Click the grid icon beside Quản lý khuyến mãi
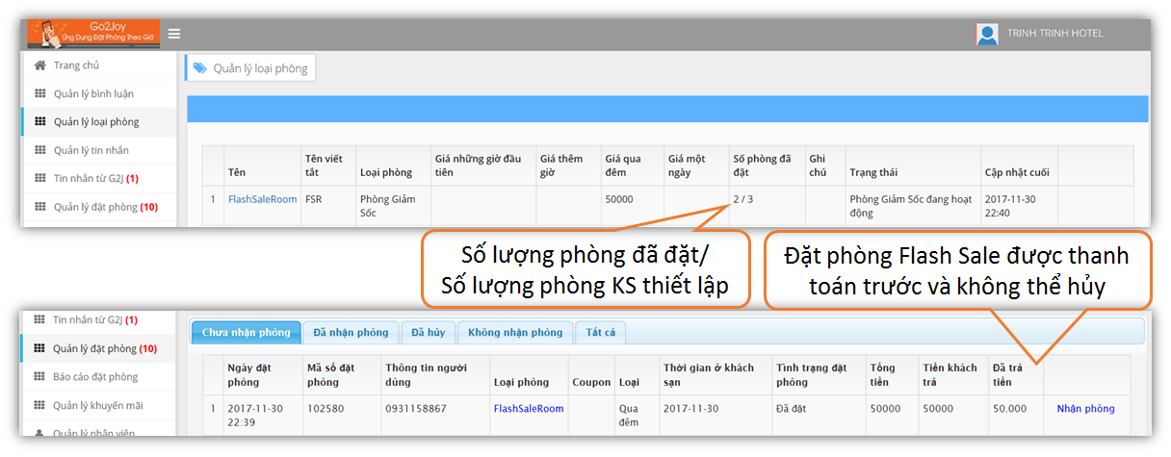The height and width of the screenshot is (457, 1171). 39,405
